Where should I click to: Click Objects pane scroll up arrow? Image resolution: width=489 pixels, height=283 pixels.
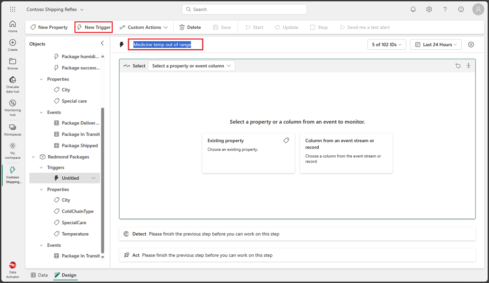(x=102, y=57)
